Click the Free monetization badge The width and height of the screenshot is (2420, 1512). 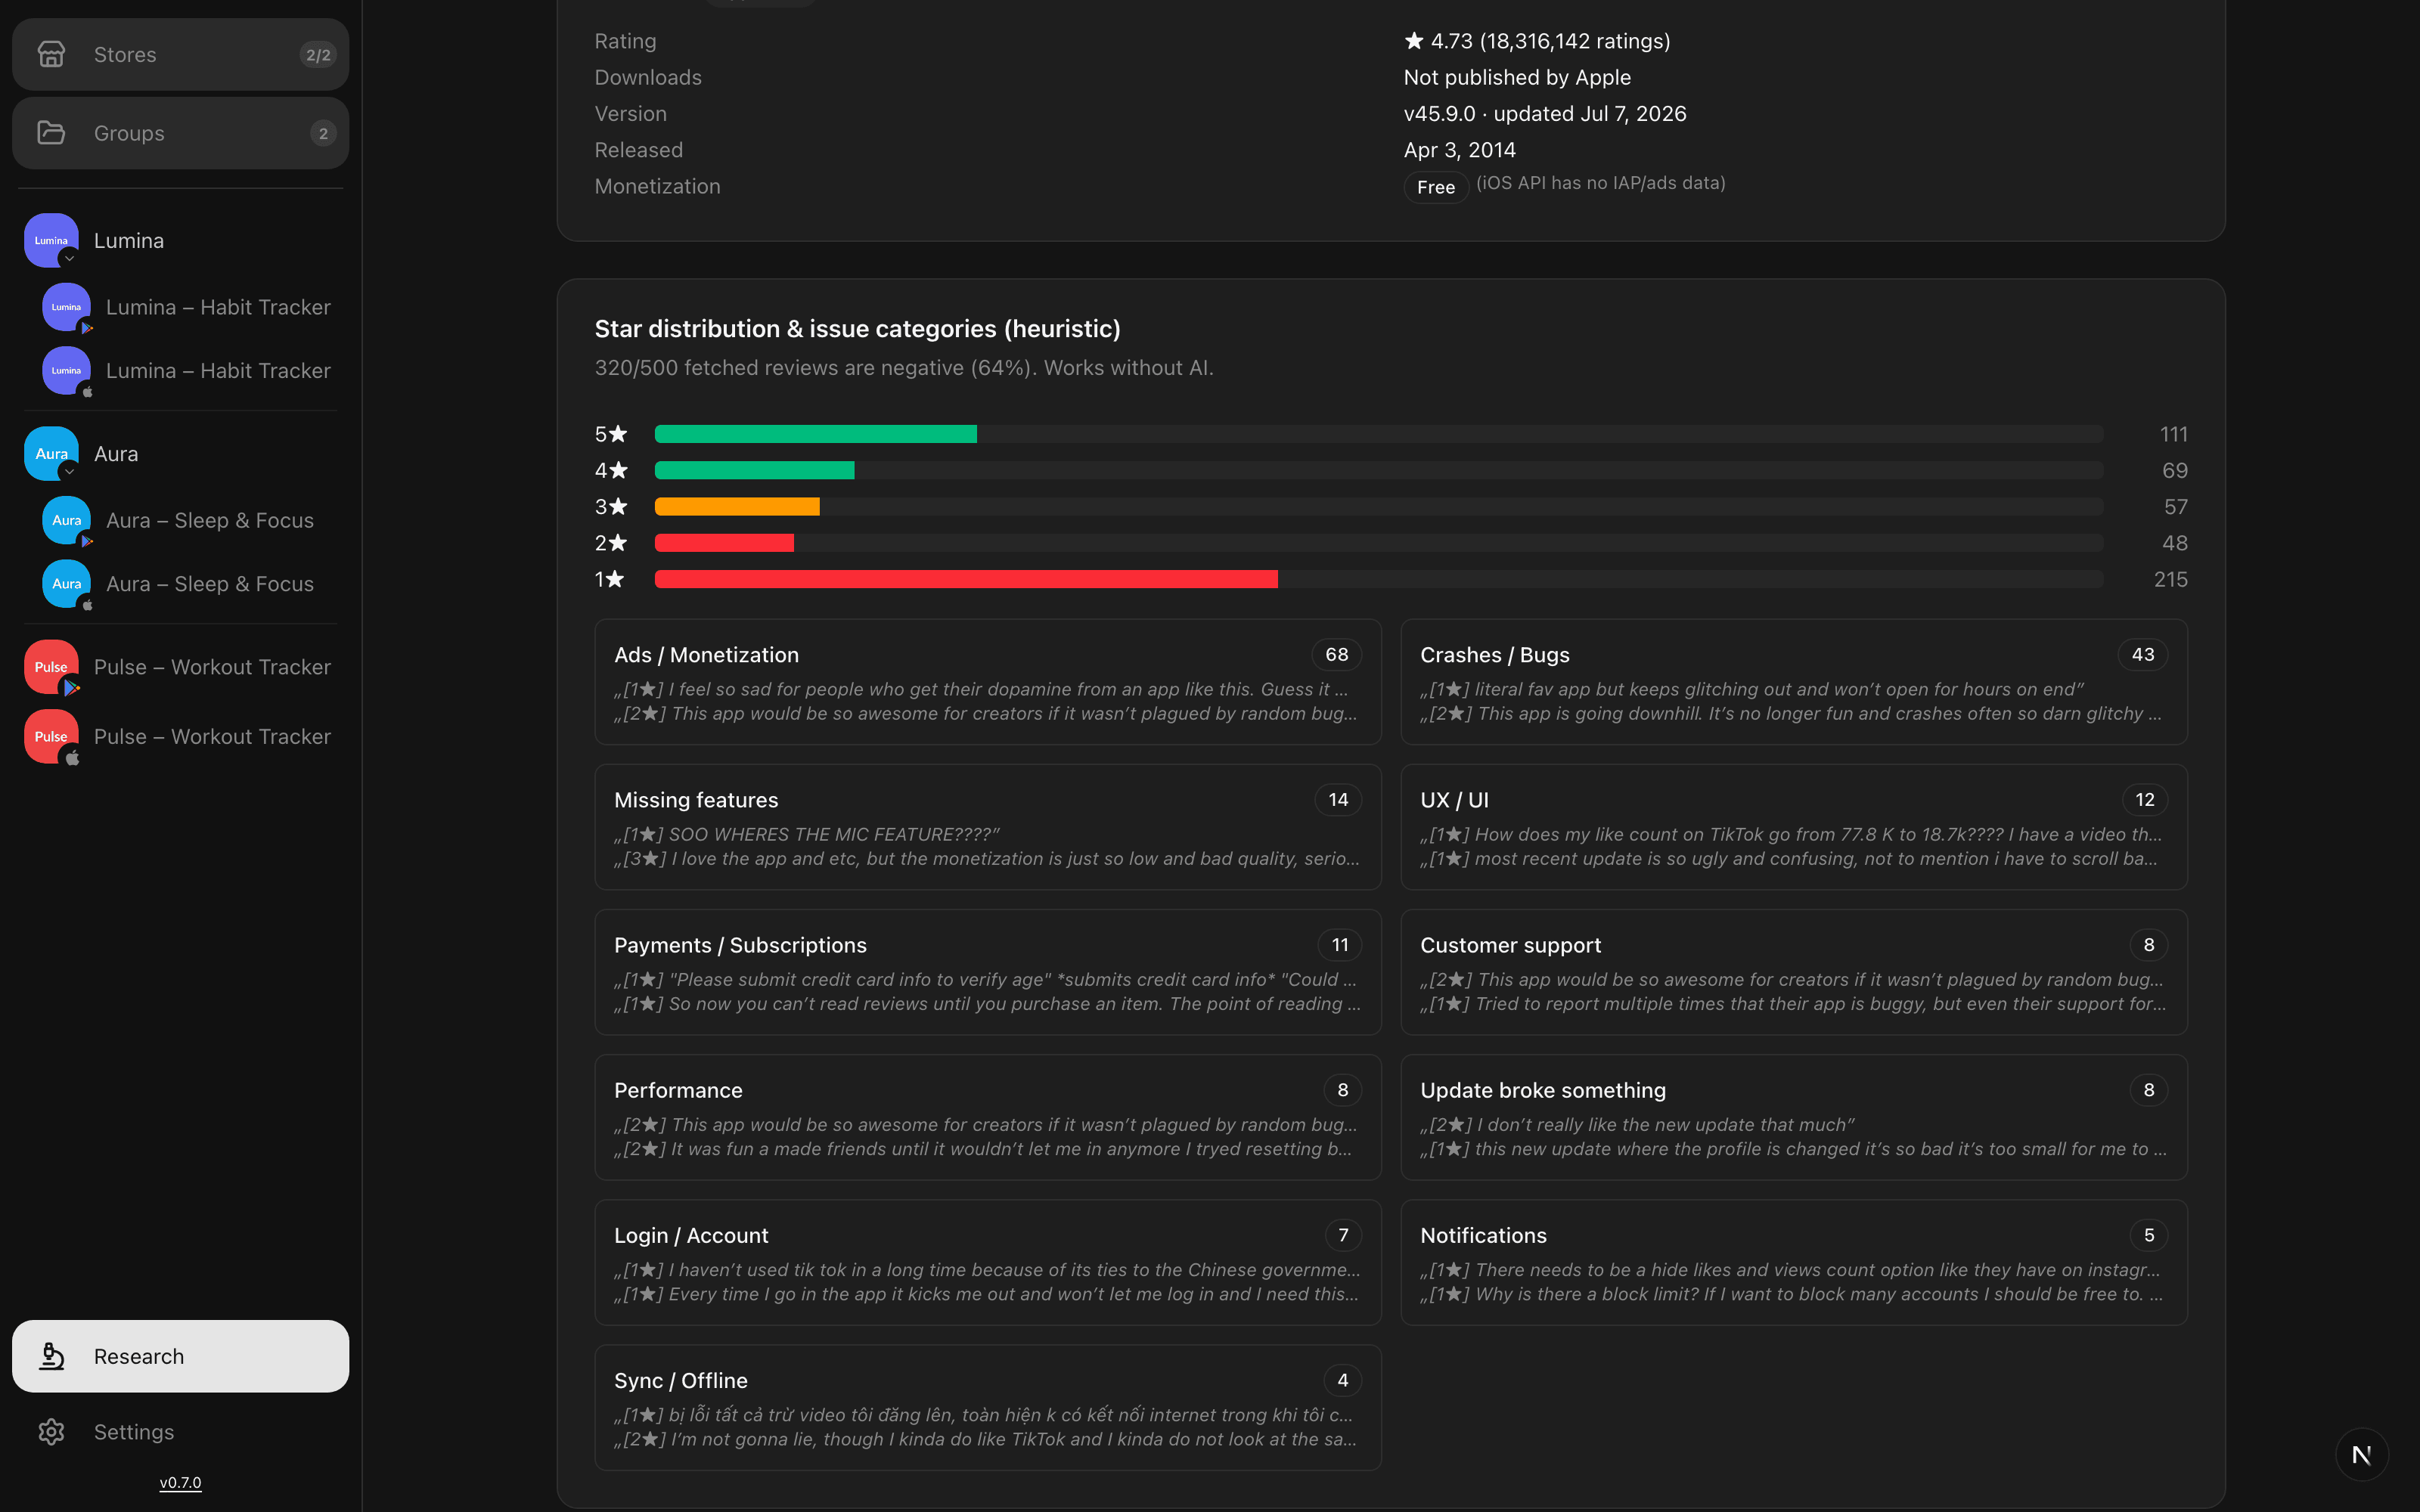pyautogui.click(x=1435, y=187)
